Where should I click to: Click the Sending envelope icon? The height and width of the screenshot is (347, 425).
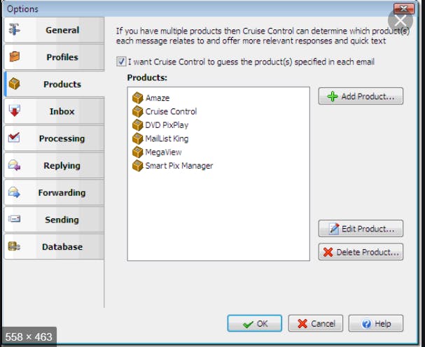click(x=14, y=218)
